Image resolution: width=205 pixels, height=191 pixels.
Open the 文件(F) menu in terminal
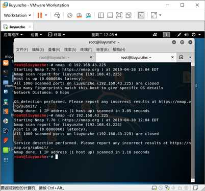tap(22, 50)
